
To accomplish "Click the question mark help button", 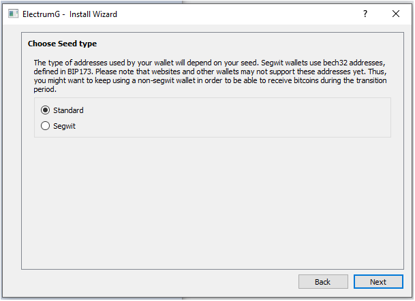I will point(365,14).
